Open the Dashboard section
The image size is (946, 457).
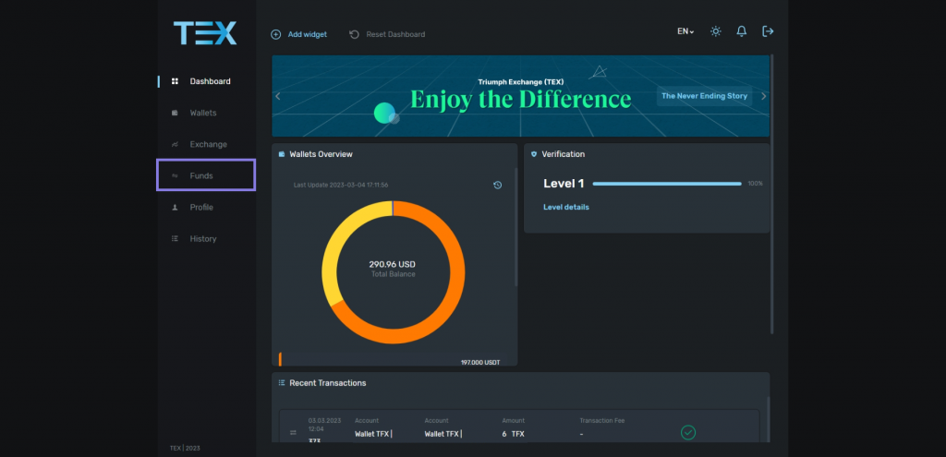tap(210, 81)
